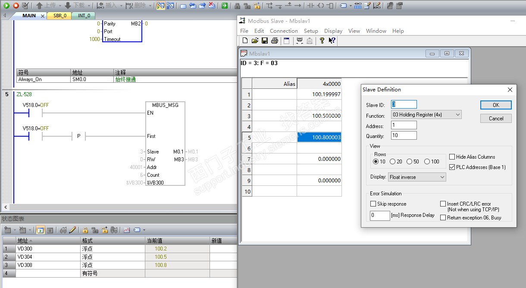Click the Print icon in Modbus Slave toolbar
Screen dimensions: 526x288
click(x=274, y=41)
